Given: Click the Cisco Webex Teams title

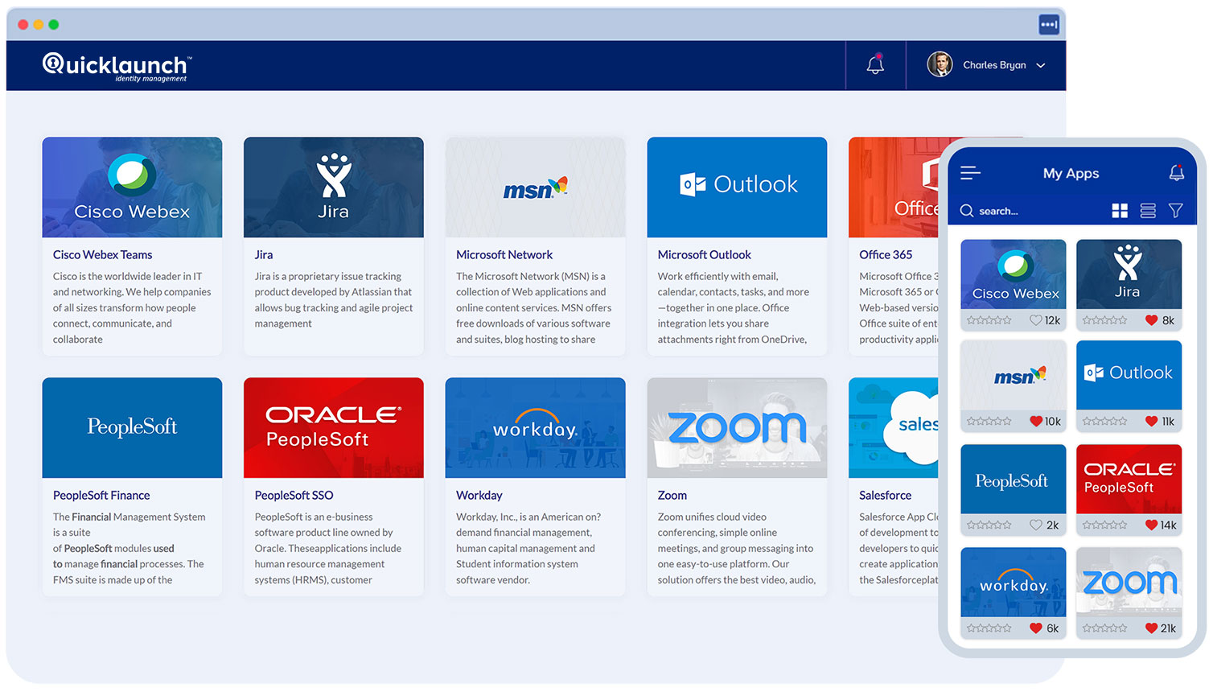Looking at the screenshot, I should pyautogui.click(x=102, y=254).
